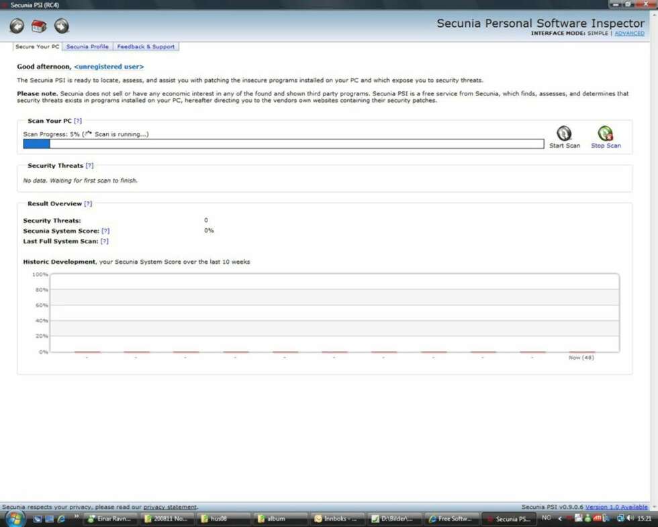Open help for Security Threats section
The image size is (658, 527).
click(x=89, y=166)
